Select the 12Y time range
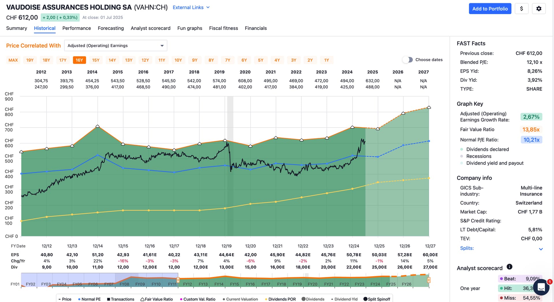The width and height of the screenshot is (554, 302). pyautogui.click(x=145, y=60)
